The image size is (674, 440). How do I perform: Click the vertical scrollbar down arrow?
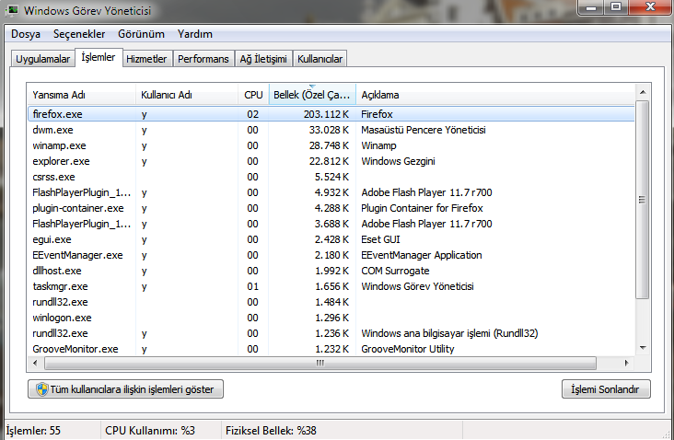(643, 348)
